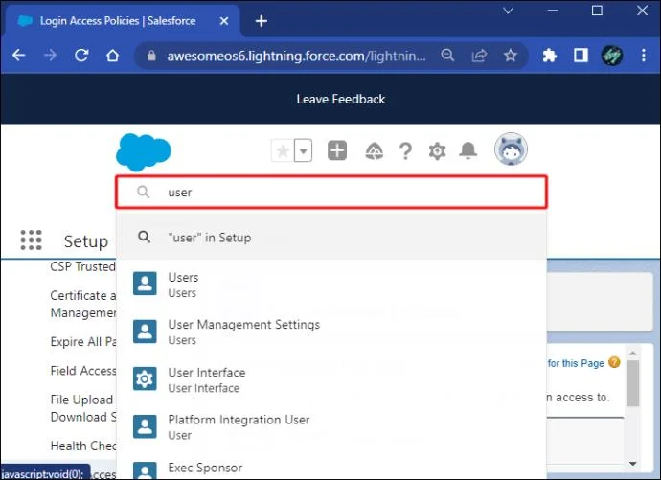Click the Favorites star button
The width and height of the screenshot is (661, 480).
283,150
